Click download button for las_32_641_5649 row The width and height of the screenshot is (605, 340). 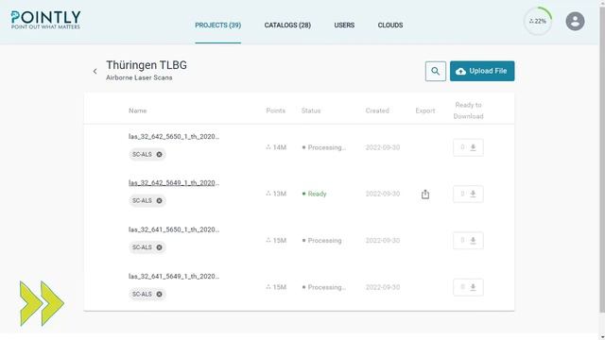click(x=468, y=287)
